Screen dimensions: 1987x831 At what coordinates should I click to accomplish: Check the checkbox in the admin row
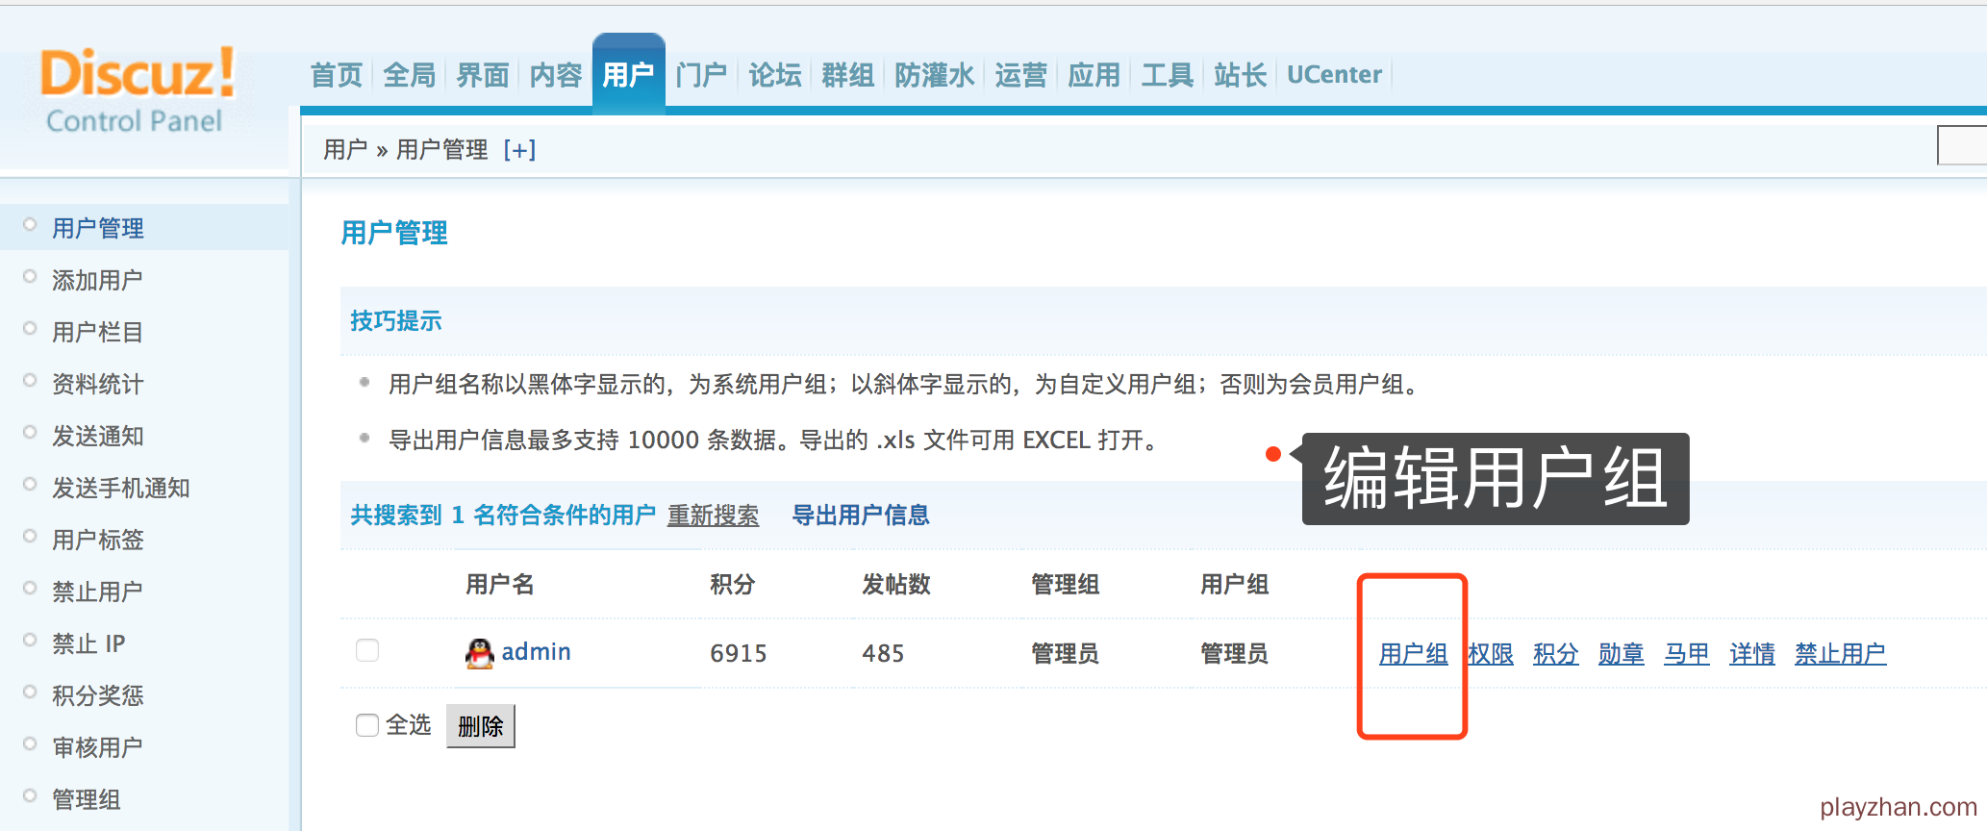[x=367, y=651]
